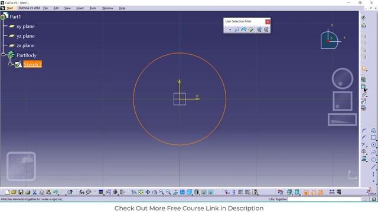The width and height of the screenshot is (378, 212).
Task: Toggle the Feature Element filter icon
Action: 259,29
